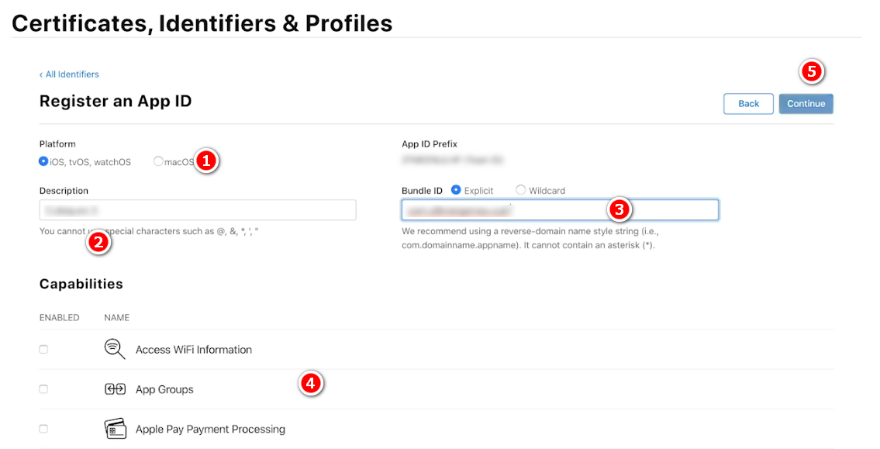Check the Apple Pay Payment Processing box
This screenshot has width=880, height=449.
click(x=43, y=429)
